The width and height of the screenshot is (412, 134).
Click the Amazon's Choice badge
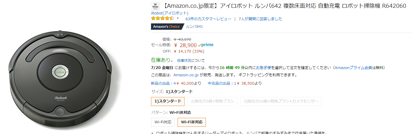coord(166,27)
